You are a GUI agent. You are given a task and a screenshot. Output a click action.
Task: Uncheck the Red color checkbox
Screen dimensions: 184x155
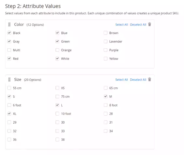[x=9, y=58]
